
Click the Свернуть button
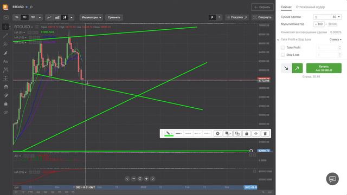(x=262, y=17)
